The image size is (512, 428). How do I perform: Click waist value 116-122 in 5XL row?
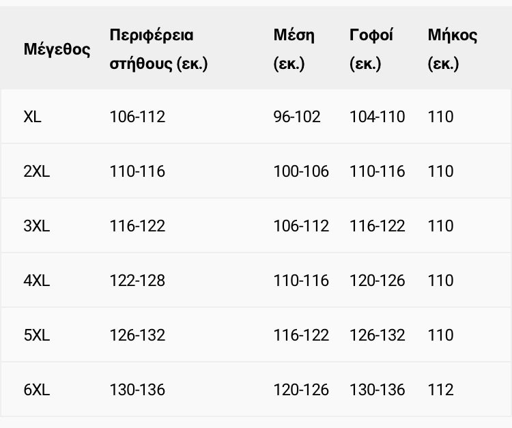301,335
